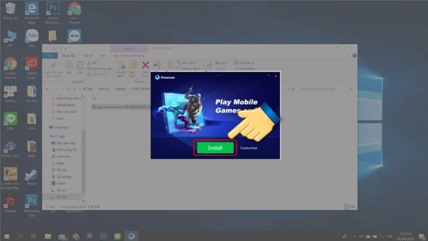Screen dimensions: 428x241
Task: Open Adobe Creative Cloud desktop icon
Action: point(31,64)
